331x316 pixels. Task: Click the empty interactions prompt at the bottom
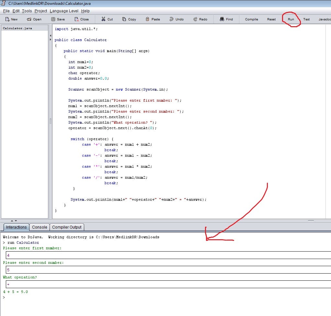pyautogui.click(x=4, y=297)
